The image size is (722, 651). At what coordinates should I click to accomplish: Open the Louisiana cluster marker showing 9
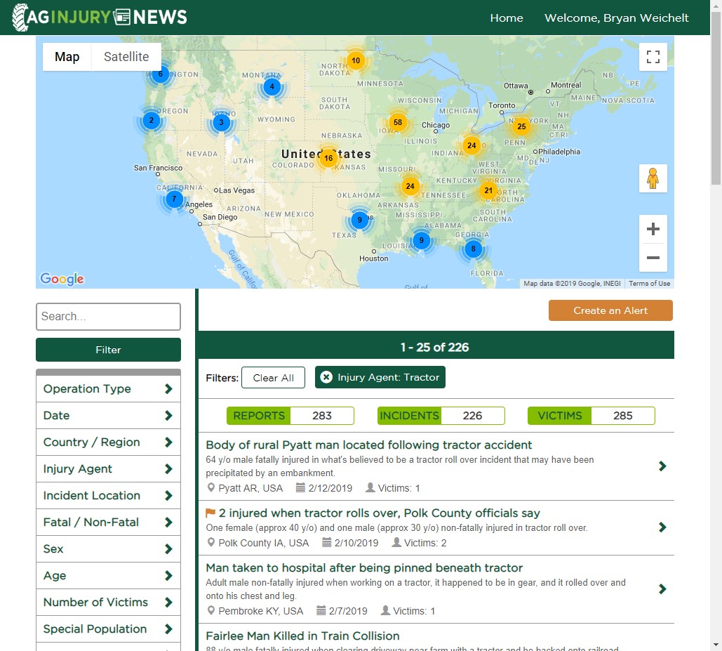[x=421, y=240]
